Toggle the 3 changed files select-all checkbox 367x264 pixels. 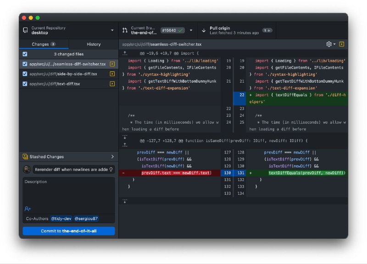click(x=24, y=54)
